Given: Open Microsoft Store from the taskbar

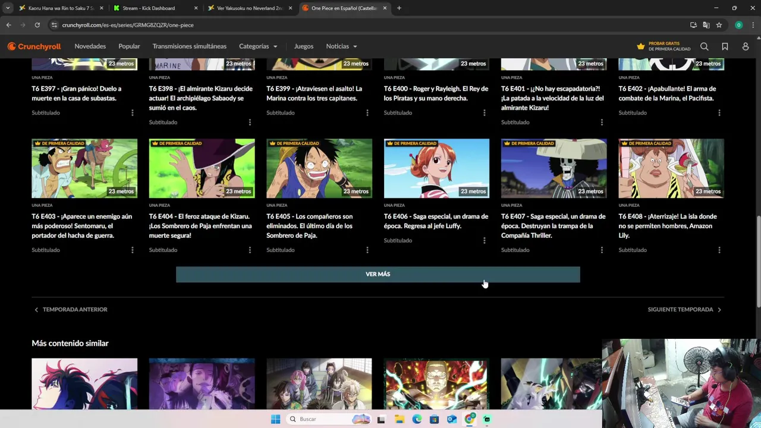Looking at the screenshot, I should [x=434, y=419].
